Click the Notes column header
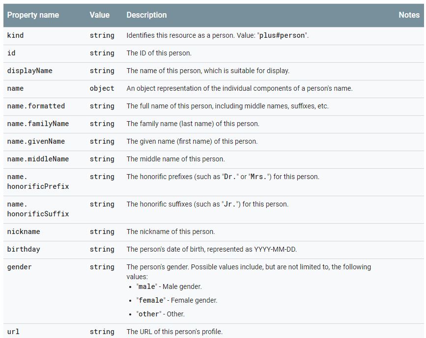This screenshot has width=426, height=338. pyautogui.click(x=409, y=15)
